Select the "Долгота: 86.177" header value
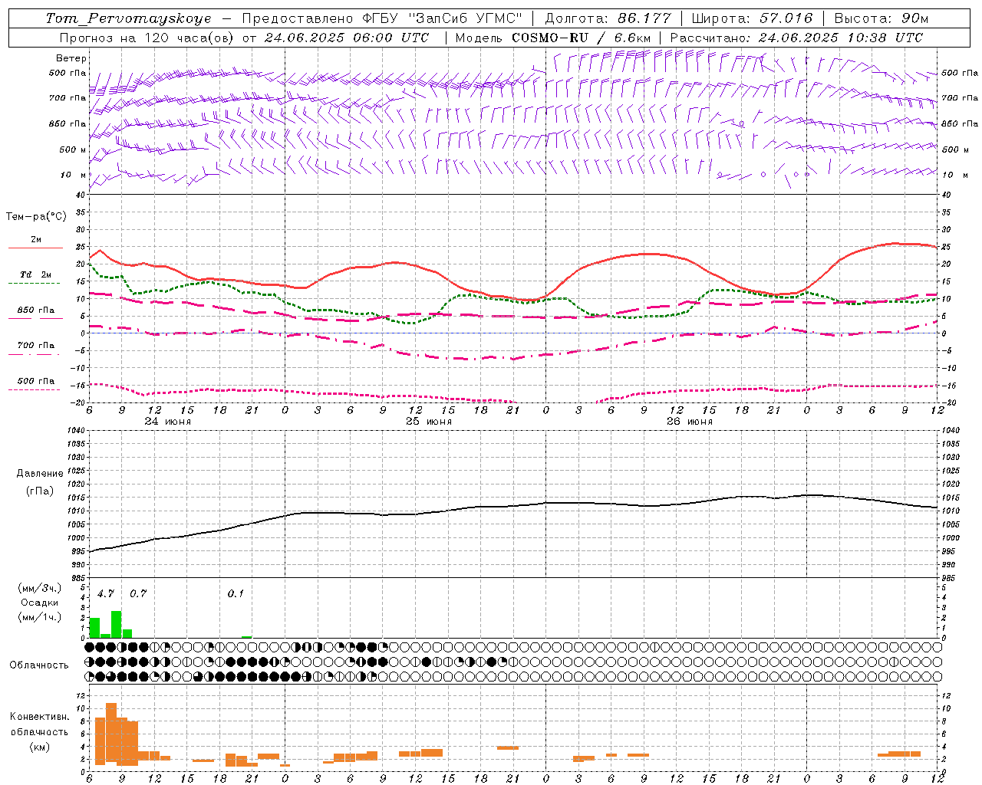The image size is (982, 785). click(x=608, y=18)
